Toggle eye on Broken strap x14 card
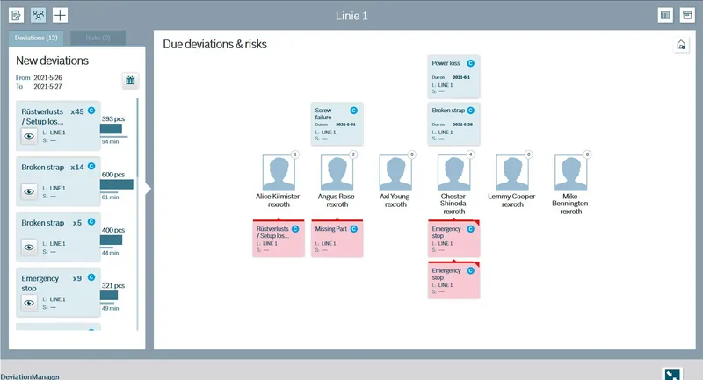This screenshot has height=380, width=703. pyautogui.click(x=29, y=191)
